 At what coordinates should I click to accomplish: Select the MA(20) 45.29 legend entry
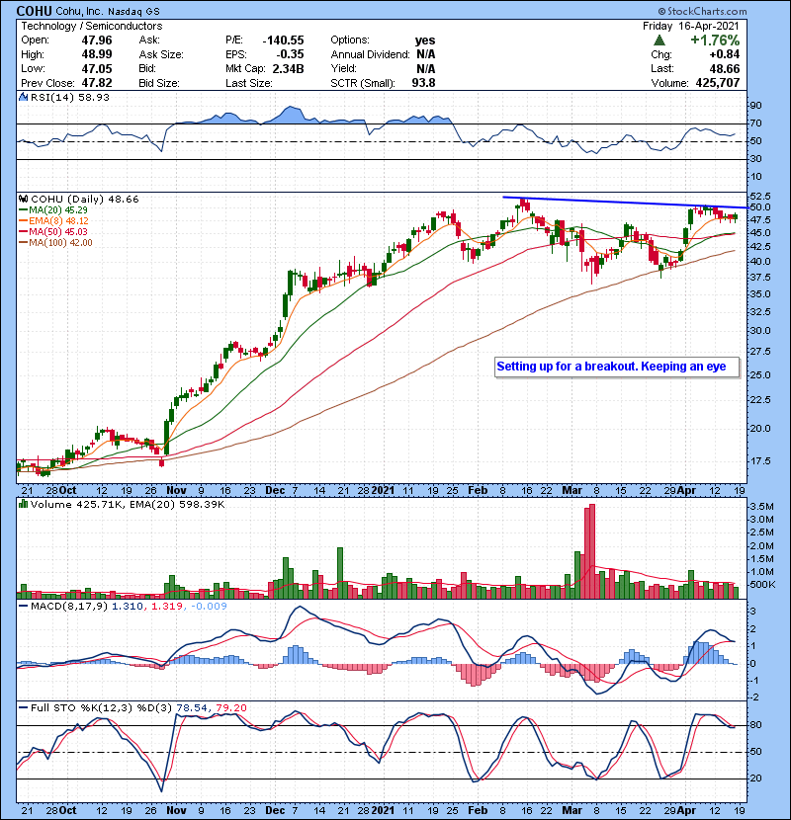tap(54, 209)
